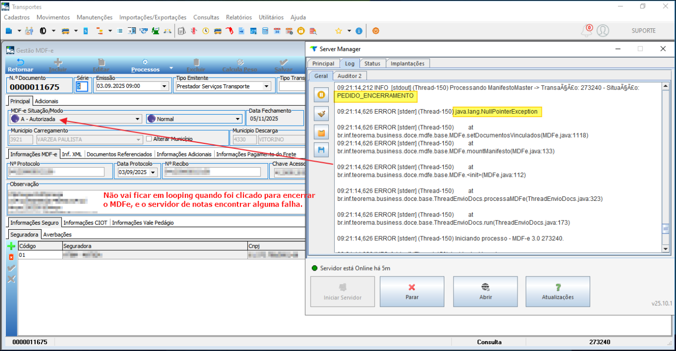Screen dimensions: 676x351
Task: Open the notifications bell icon
Action: point(587,31)
